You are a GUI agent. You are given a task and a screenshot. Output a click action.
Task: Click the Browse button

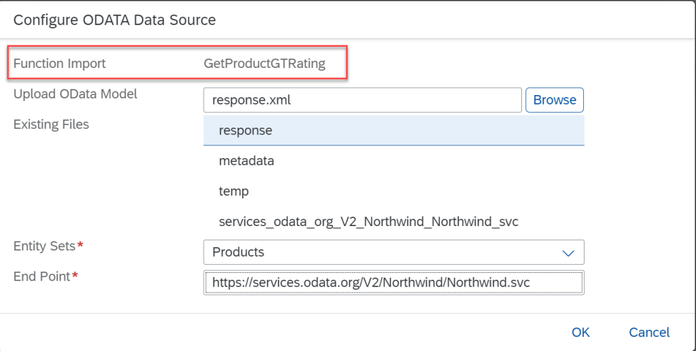(554, 100)
